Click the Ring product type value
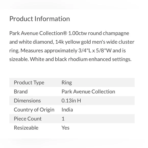Image resolution: width=148 pixels, height=148 pixels. pyautogui.click(x=67, y=83)
